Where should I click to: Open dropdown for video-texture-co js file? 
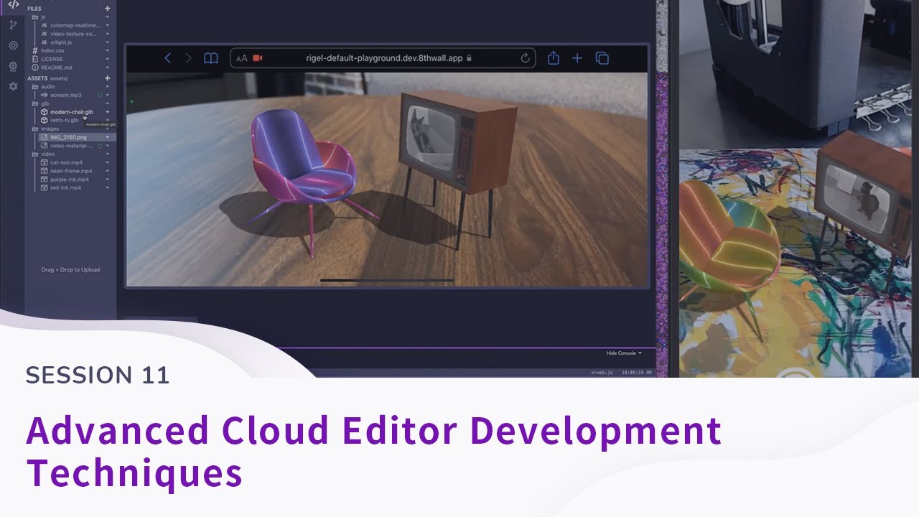(108, 34)
